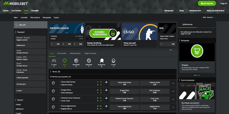Open statistics for Victor Vlad Cornea match

[106, 82]
